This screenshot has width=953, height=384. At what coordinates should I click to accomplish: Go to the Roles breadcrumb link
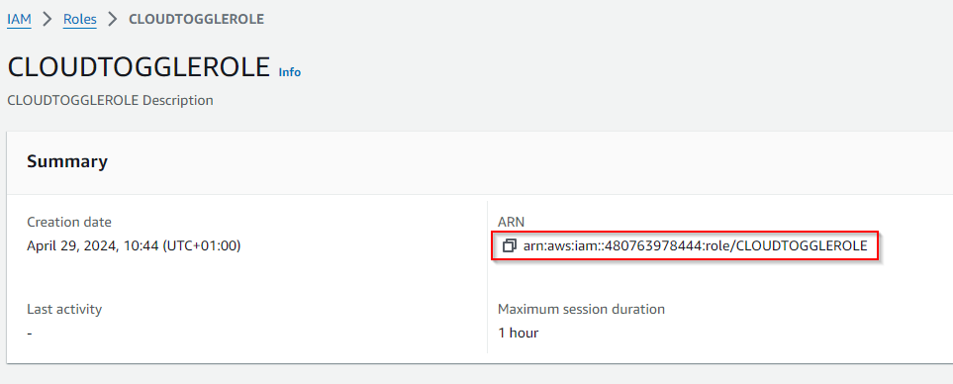80,19
